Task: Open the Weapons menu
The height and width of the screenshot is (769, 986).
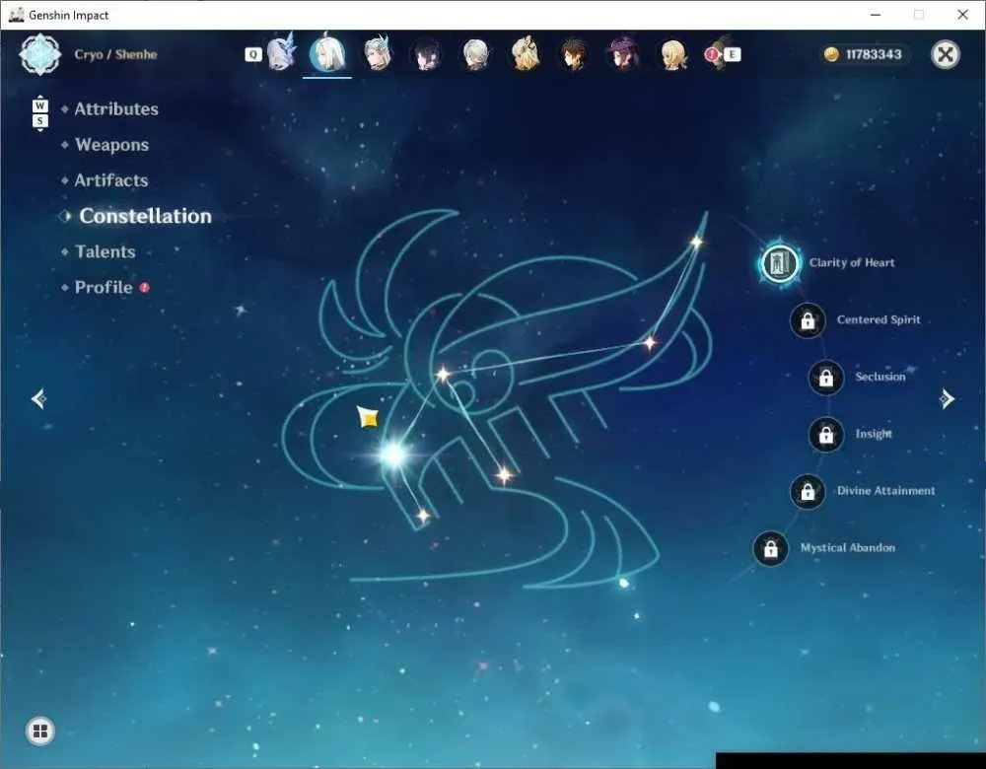Action: click(112, 145)
